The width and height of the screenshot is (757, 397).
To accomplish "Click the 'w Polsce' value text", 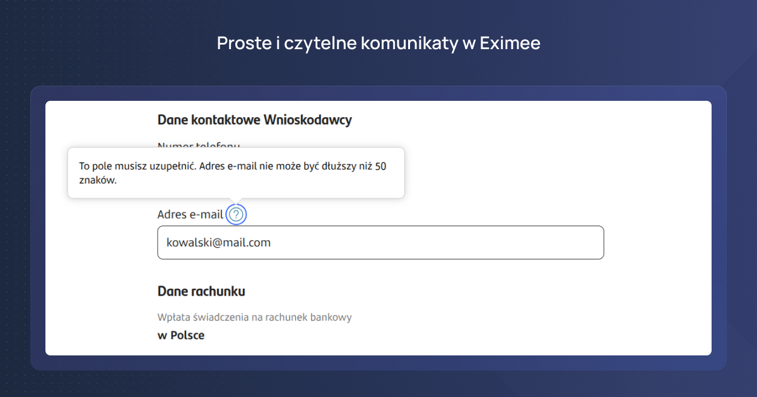I will tap(181, 335).
